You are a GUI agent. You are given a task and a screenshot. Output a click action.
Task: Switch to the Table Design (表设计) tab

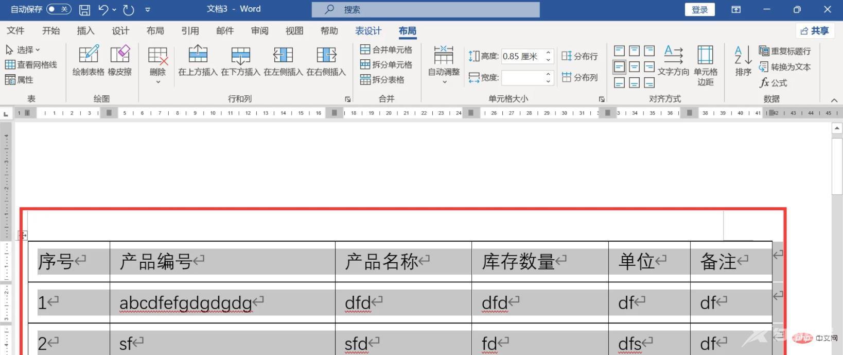368,31
